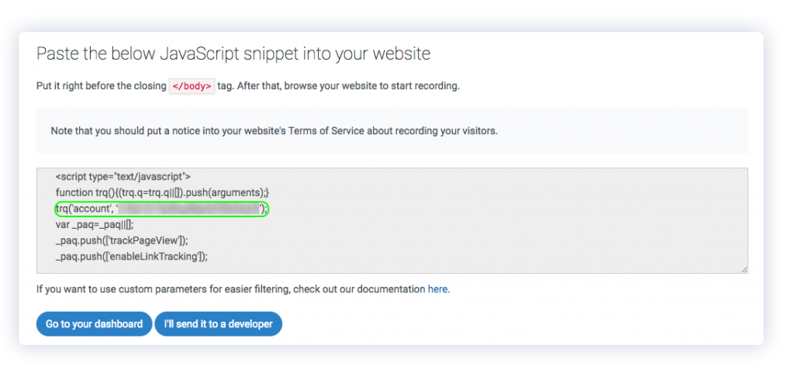Click the green-highlighted trq('account') line
Viewport: 794px width, 366px height.
161,209
